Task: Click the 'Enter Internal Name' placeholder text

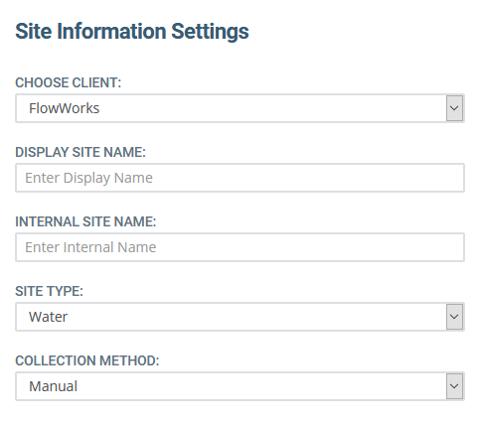Action: (90, 247)
